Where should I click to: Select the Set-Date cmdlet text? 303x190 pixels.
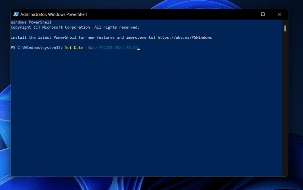(74, 47)
